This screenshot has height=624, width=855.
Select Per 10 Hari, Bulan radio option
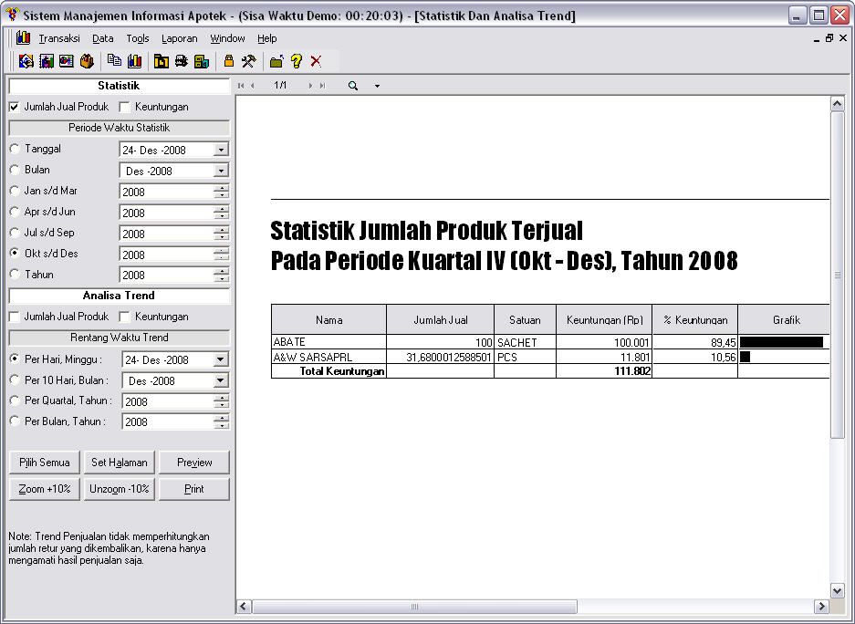point(15,380)
